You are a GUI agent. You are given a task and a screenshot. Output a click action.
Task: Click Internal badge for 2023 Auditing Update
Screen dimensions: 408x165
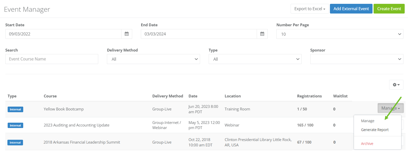click(15, 125)
